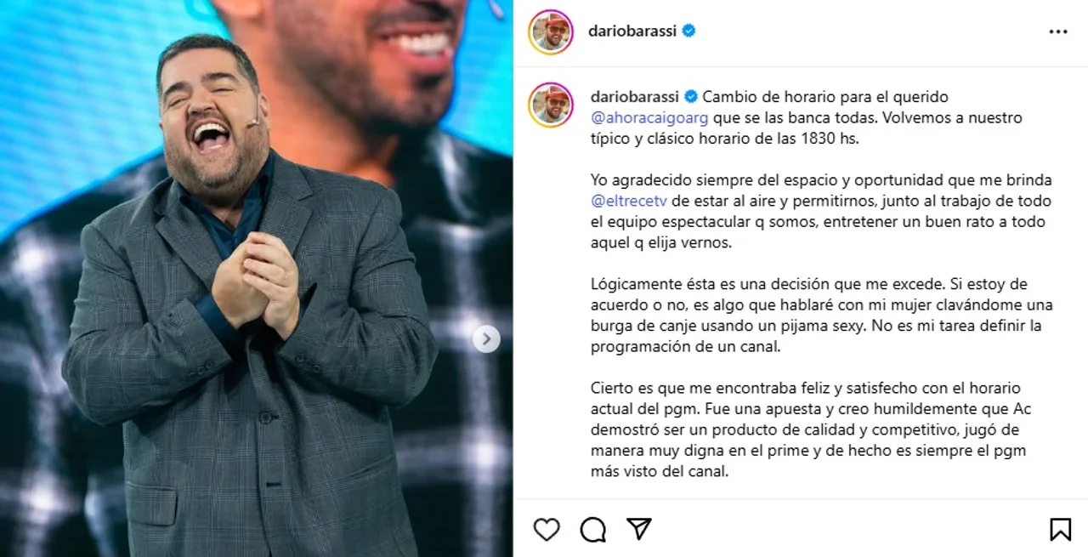Like the post with the heart icon
1088x557 pixels.
click(547, 529)
